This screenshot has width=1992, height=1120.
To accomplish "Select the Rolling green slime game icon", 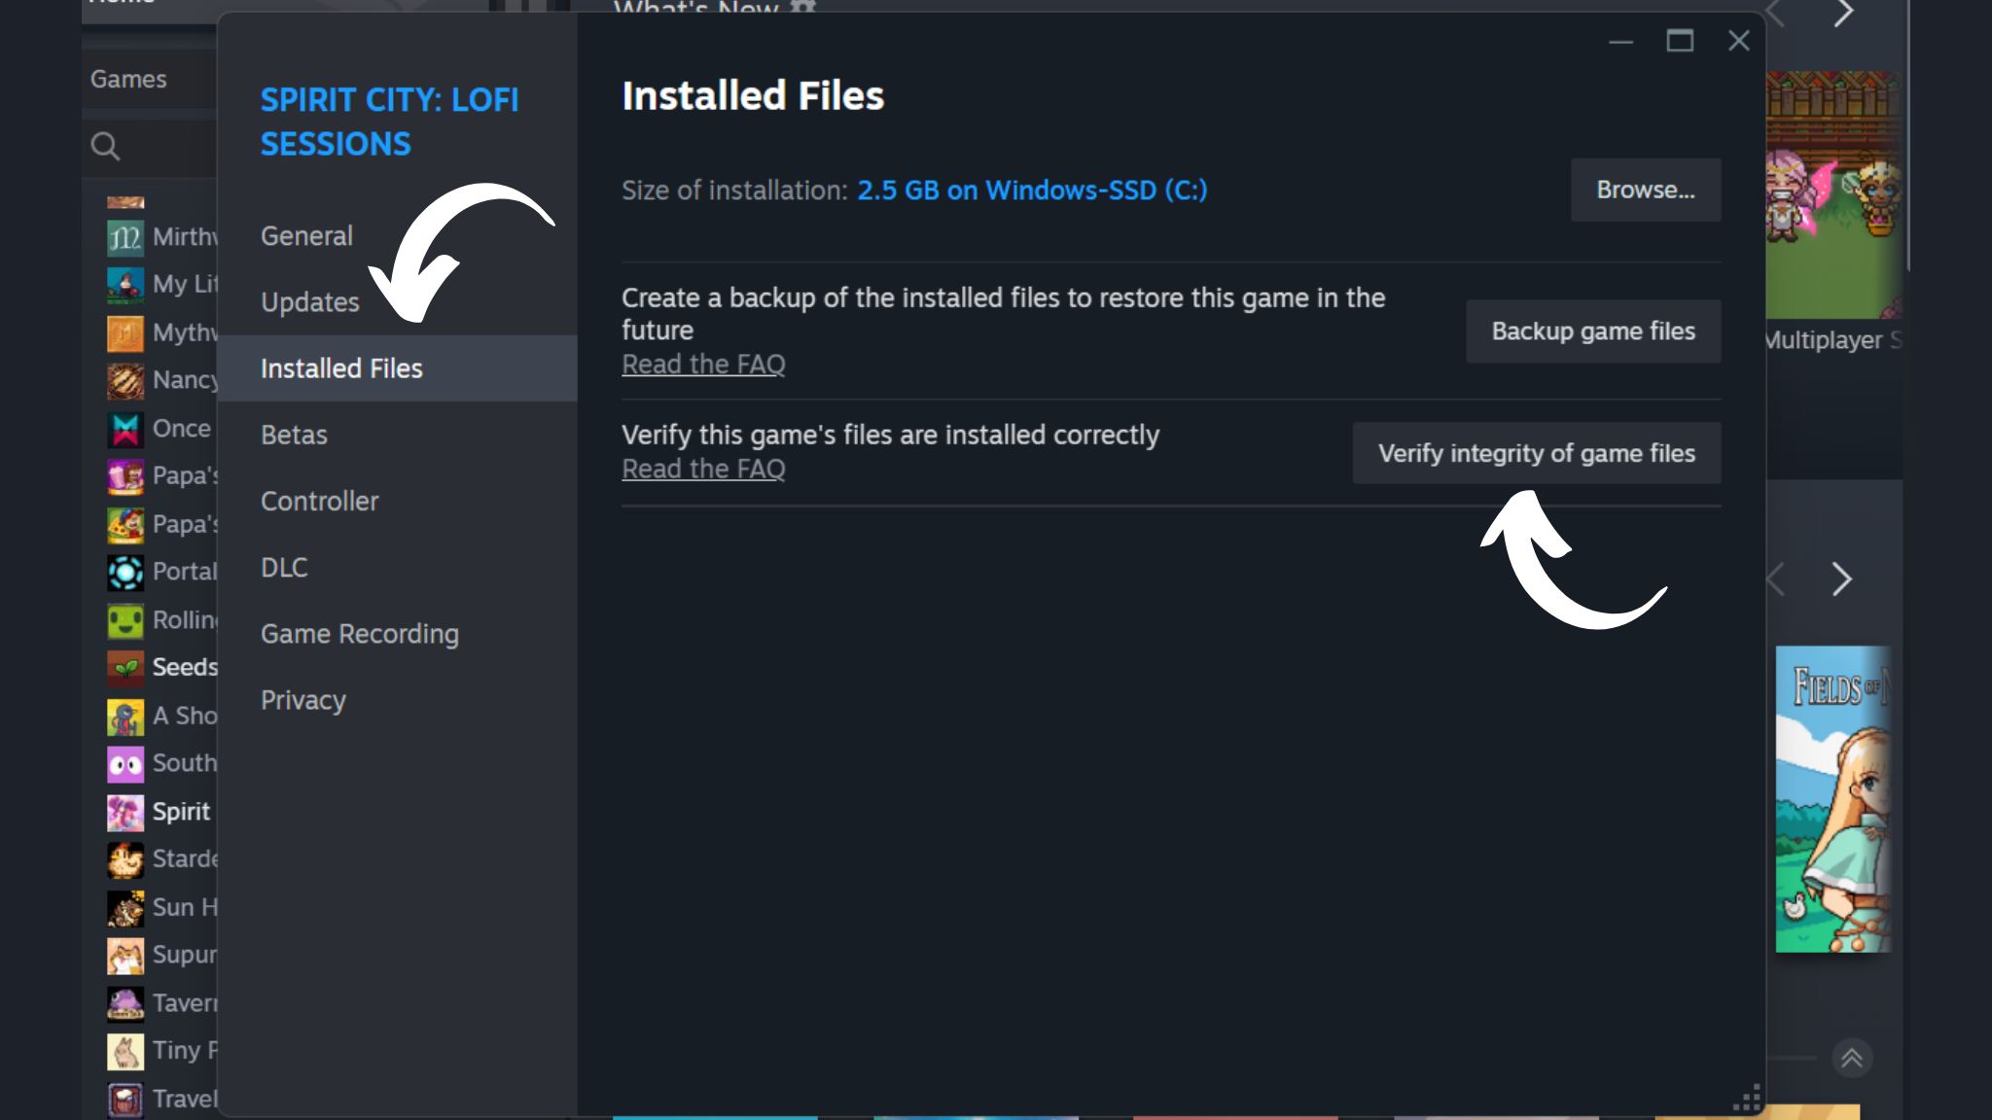I will 125,620.
